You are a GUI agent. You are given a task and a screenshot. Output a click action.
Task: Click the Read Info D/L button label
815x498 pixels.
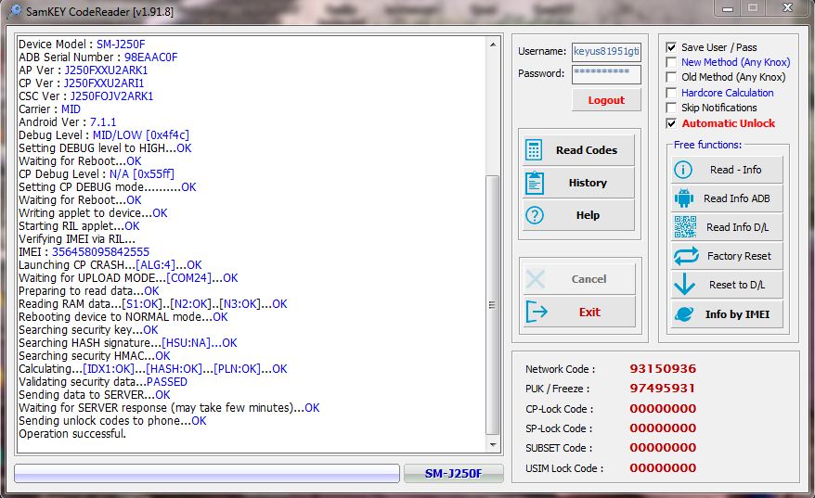[737, 227]
